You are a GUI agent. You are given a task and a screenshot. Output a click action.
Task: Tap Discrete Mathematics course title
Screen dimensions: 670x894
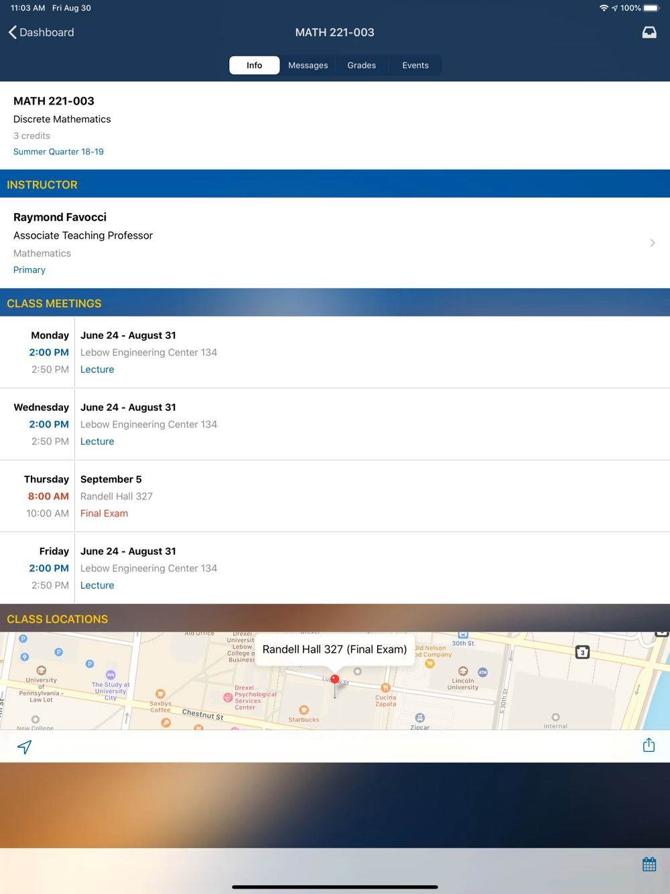62,119
